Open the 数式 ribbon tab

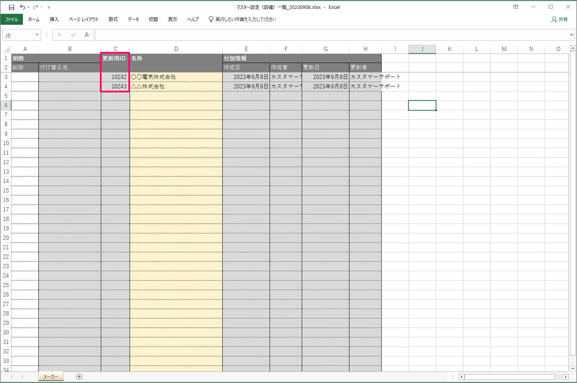point(113,19)
